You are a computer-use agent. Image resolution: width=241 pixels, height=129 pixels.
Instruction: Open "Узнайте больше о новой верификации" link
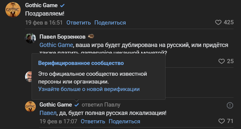[89, 89]
